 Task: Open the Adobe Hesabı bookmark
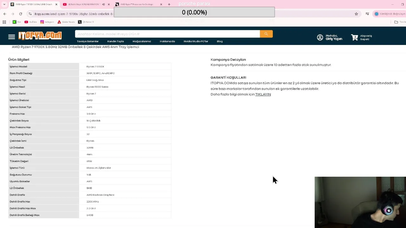pos(66,22)
